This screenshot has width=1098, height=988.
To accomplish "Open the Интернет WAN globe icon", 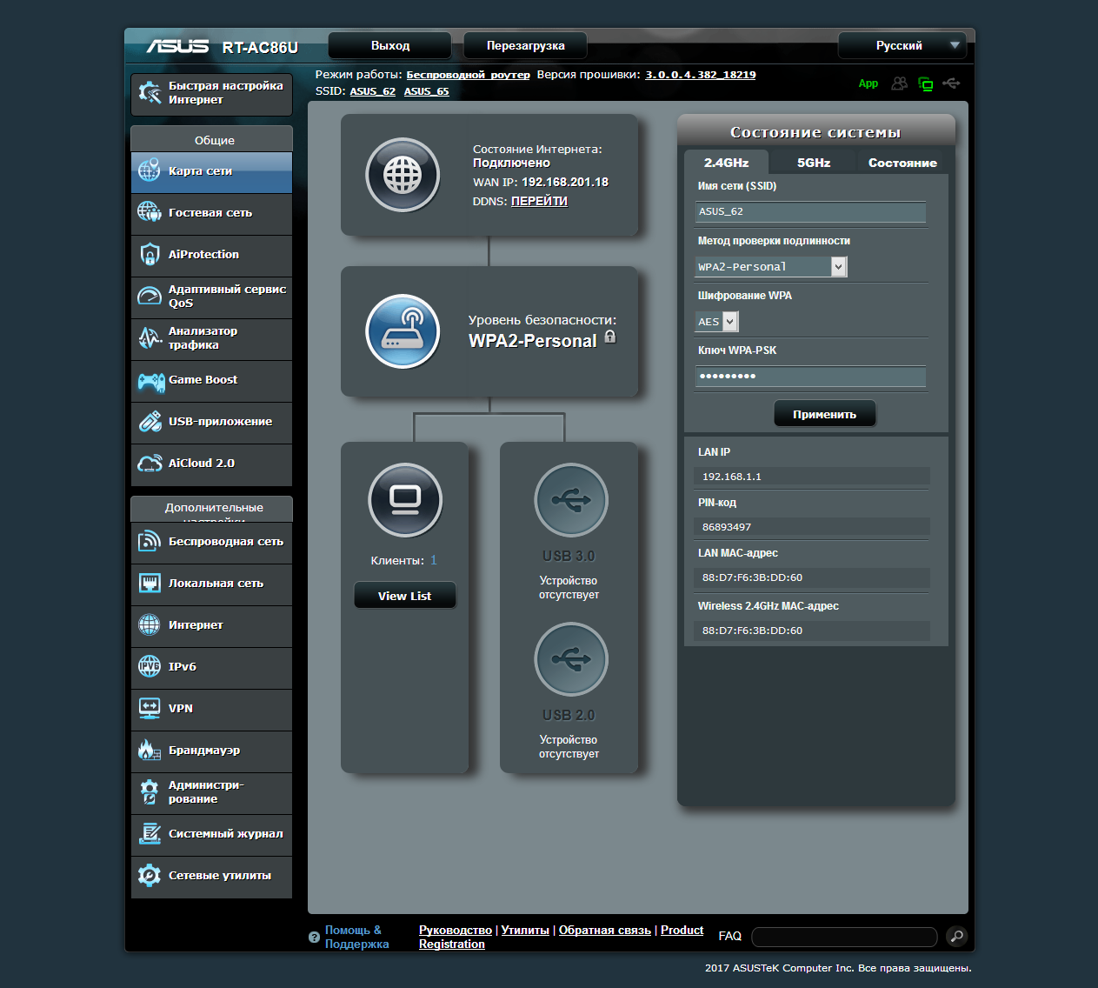I will [150, 624].
